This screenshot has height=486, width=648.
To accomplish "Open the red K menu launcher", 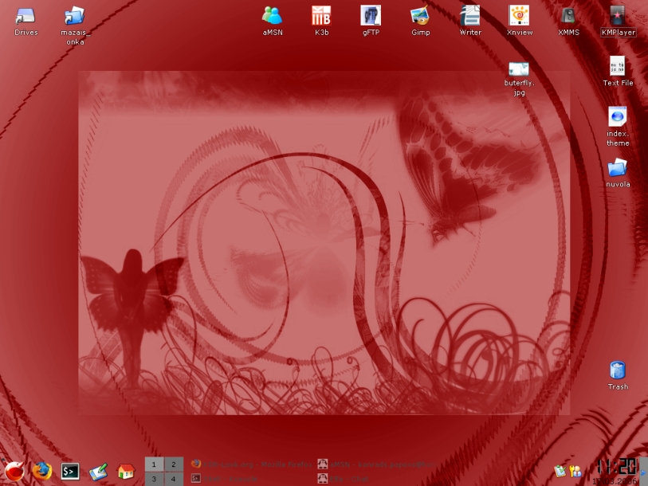I will [14, 472].
